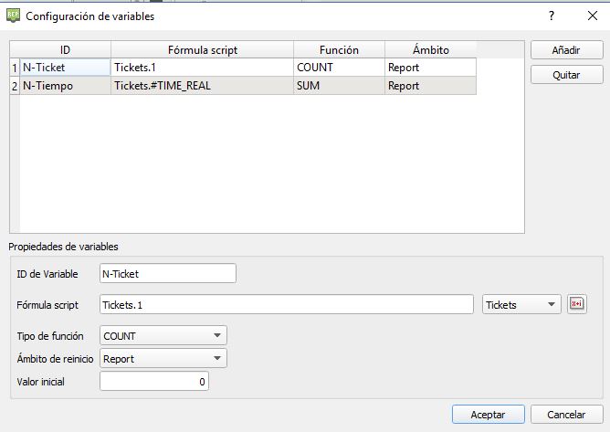Open the Ámbito de reinicio dropdown

(163, 359)
